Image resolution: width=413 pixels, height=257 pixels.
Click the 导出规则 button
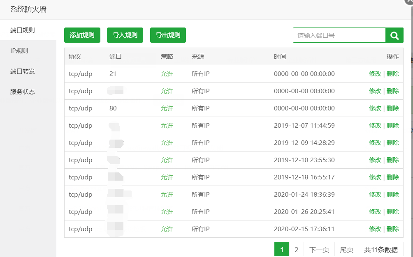pos(168,35)
